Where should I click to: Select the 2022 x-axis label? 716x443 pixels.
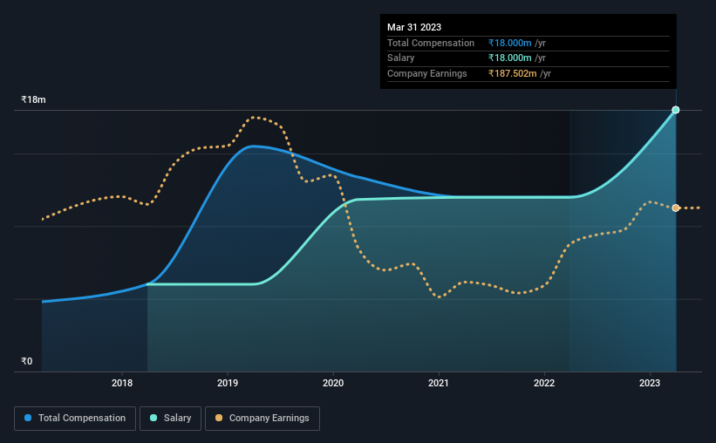[544, 383]
